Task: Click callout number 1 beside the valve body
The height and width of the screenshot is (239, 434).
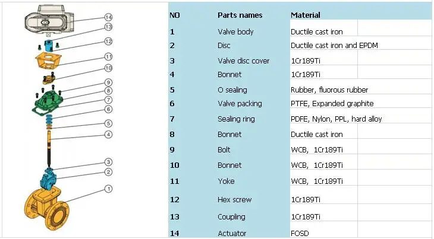Action: (x=108, y=189)
